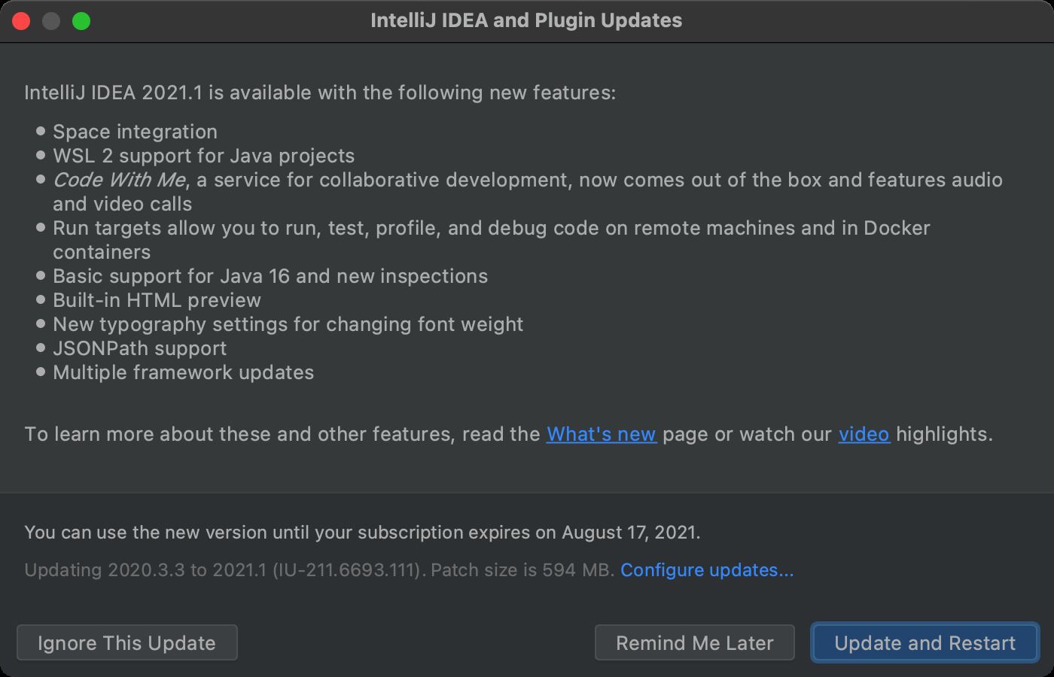
Task: Select Ignore This Update
Action: coord(126,643)
